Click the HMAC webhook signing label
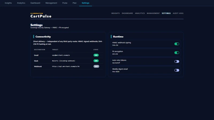Viewport: 214px width, 120px height. coord(121,43)
